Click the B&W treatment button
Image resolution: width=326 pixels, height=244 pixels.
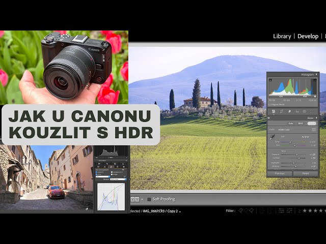click(301, 124)
